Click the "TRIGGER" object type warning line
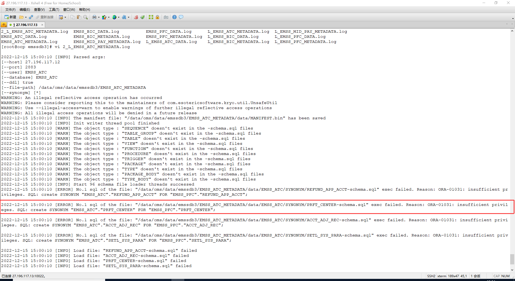The height and width of the screenshot is (281, 515). 126,159
